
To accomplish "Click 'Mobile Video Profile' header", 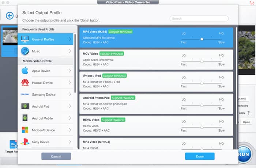I will coord(37,61).
